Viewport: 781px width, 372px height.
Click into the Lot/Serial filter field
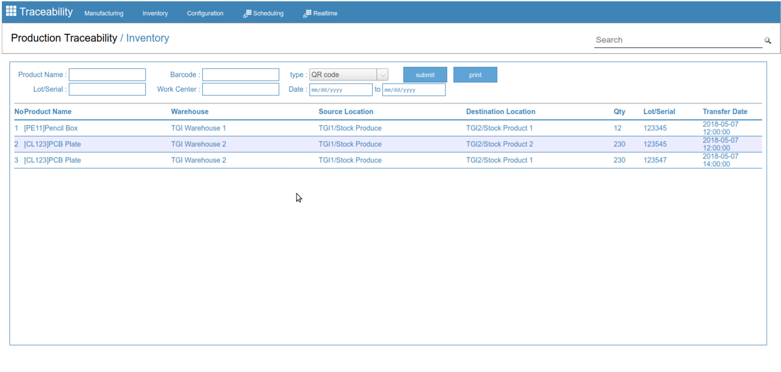107,89
